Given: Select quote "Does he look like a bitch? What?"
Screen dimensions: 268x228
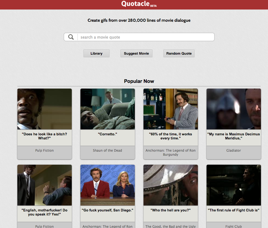Looking at the screenshot, I should (x=44, y=136).
